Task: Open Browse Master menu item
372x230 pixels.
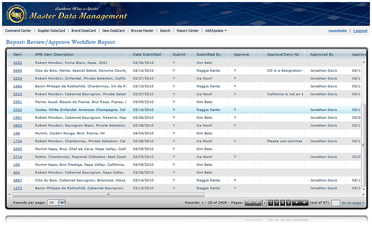Action: coord(142,31)
